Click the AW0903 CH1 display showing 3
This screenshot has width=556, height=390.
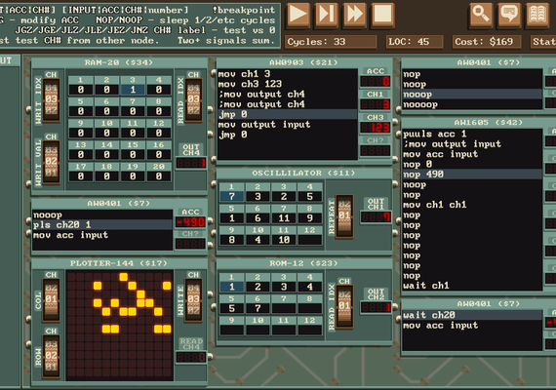pos(376,104)
